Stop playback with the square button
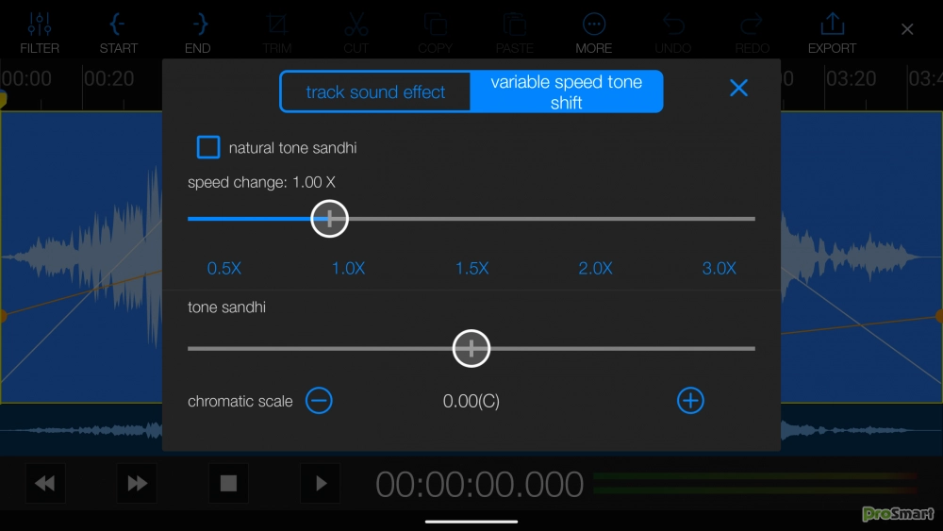Image resolution: width=943 pixels, height=531 pixels. [x=228, y=484]
